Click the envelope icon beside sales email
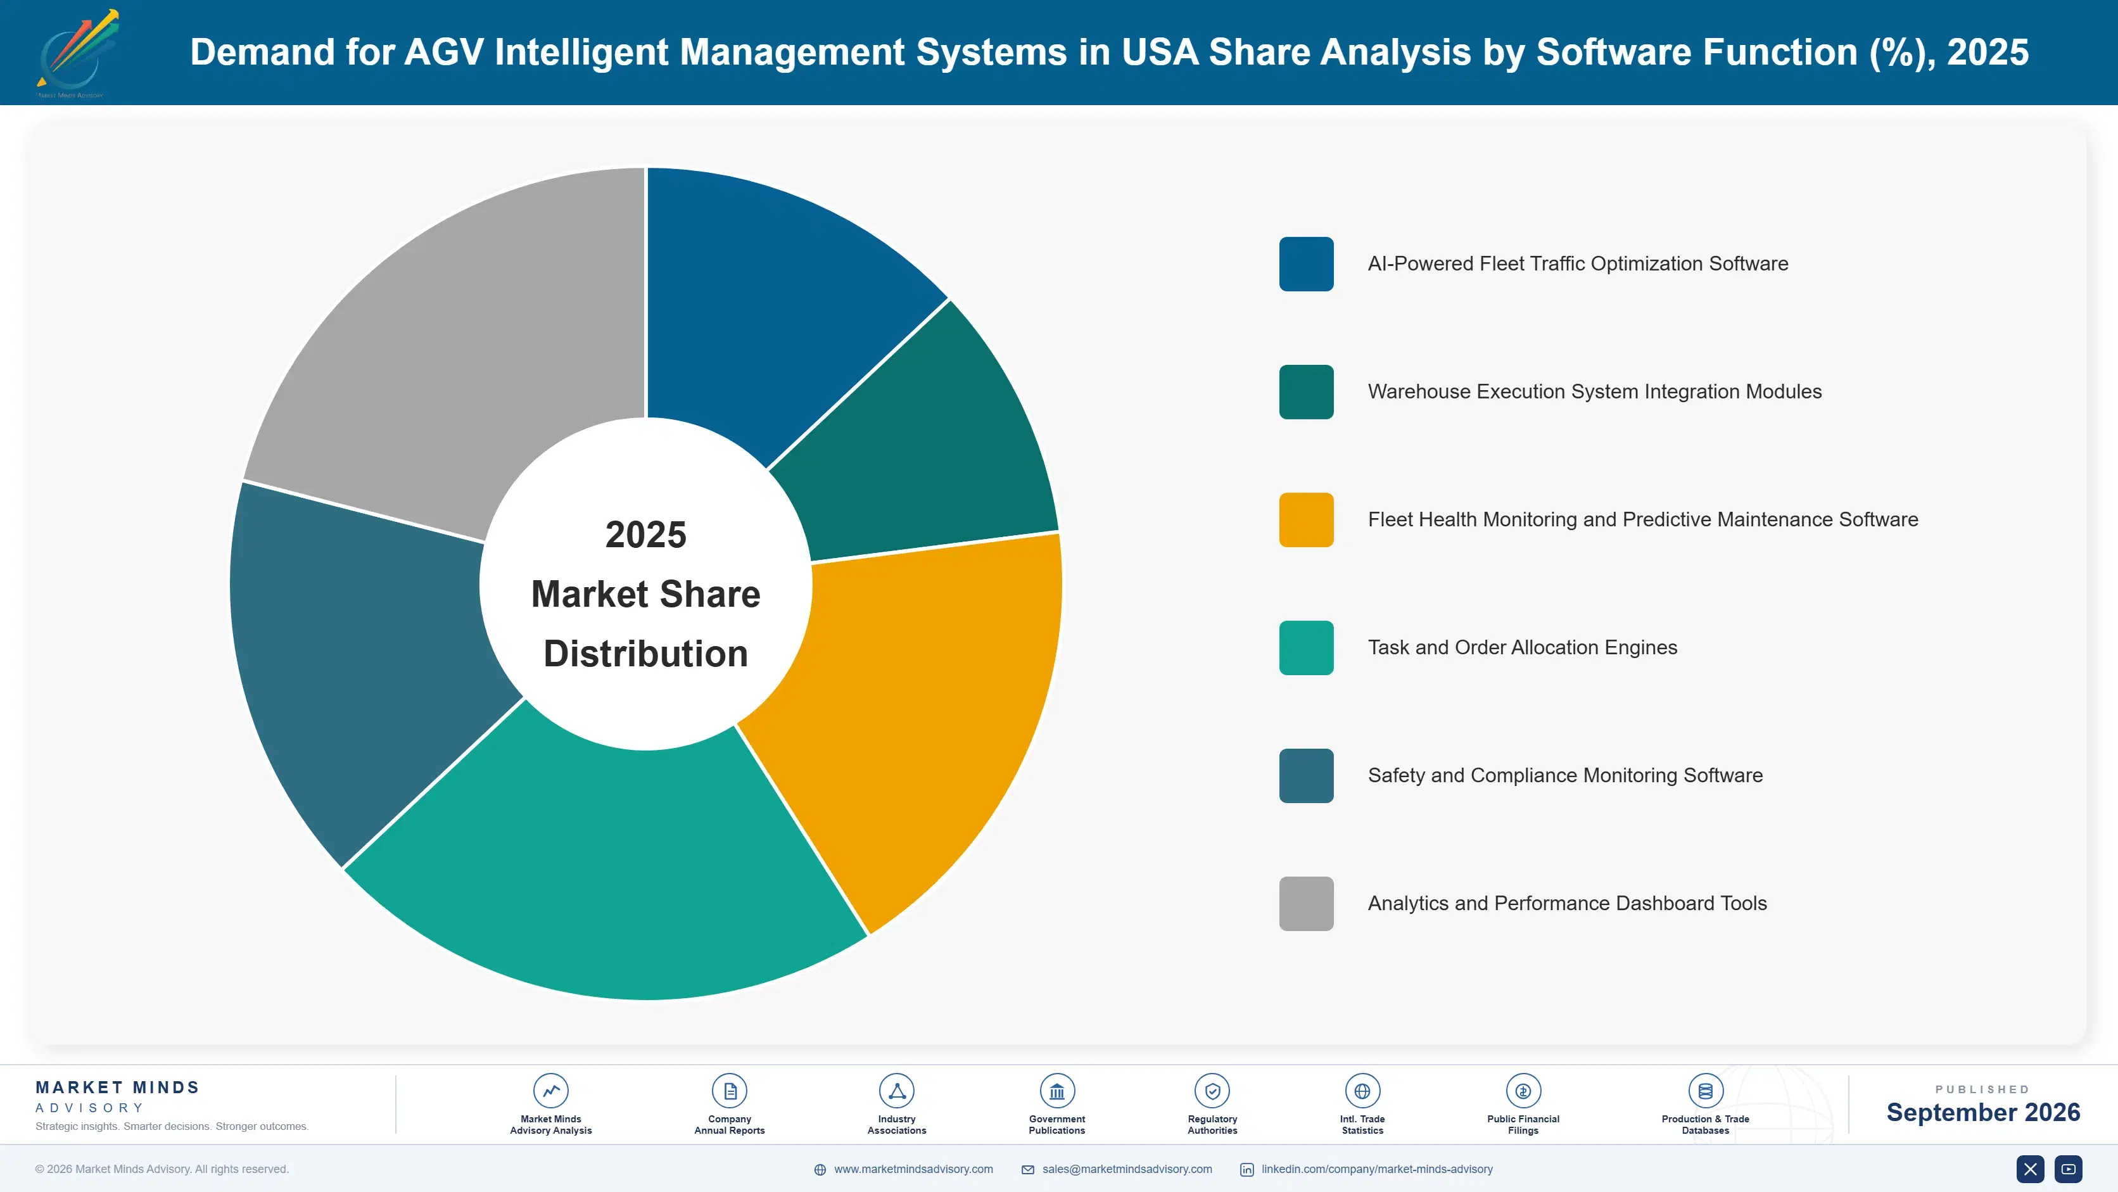Screen dimensions: 2118x1192 point(1028,1170)
